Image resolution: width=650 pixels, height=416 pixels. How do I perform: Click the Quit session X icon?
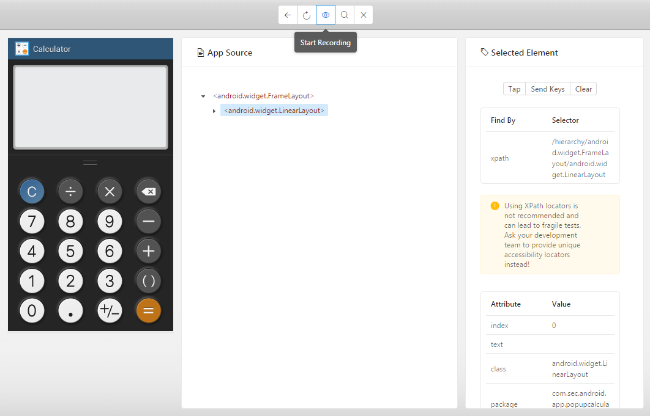(364, 15)
